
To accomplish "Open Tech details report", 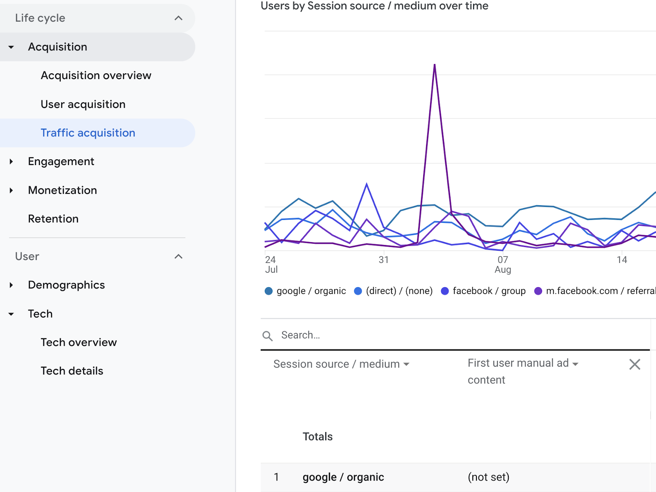I will [72, 371].
